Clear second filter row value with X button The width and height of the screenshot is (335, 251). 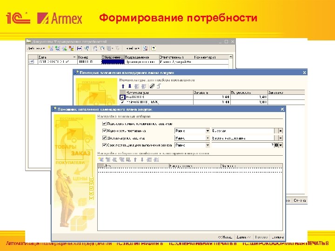[281, 138]
